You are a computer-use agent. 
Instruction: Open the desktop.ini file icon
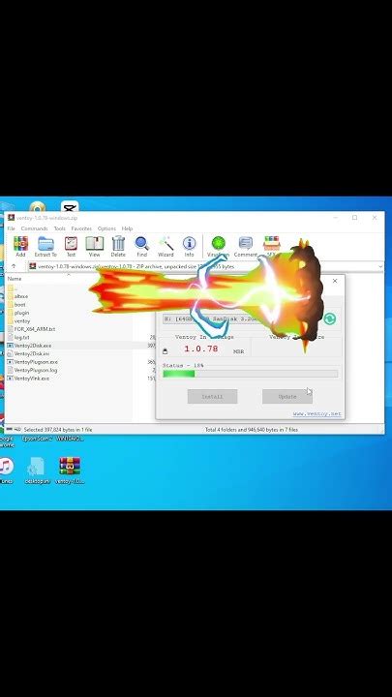tap(37, 470)
